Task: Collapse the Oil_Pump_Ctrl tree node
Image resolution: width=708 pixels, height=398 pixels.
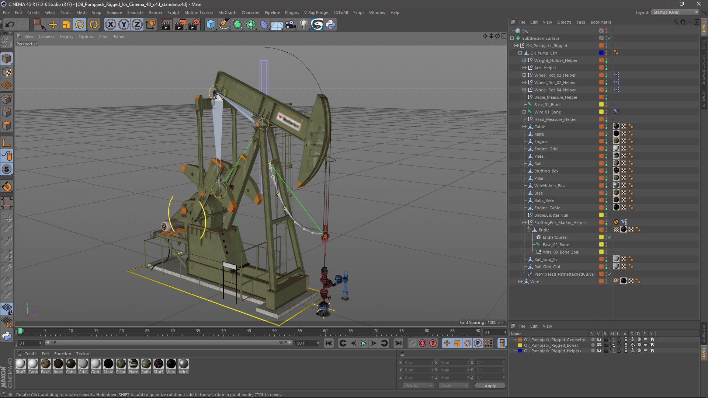Action: (x=520, y=53)
